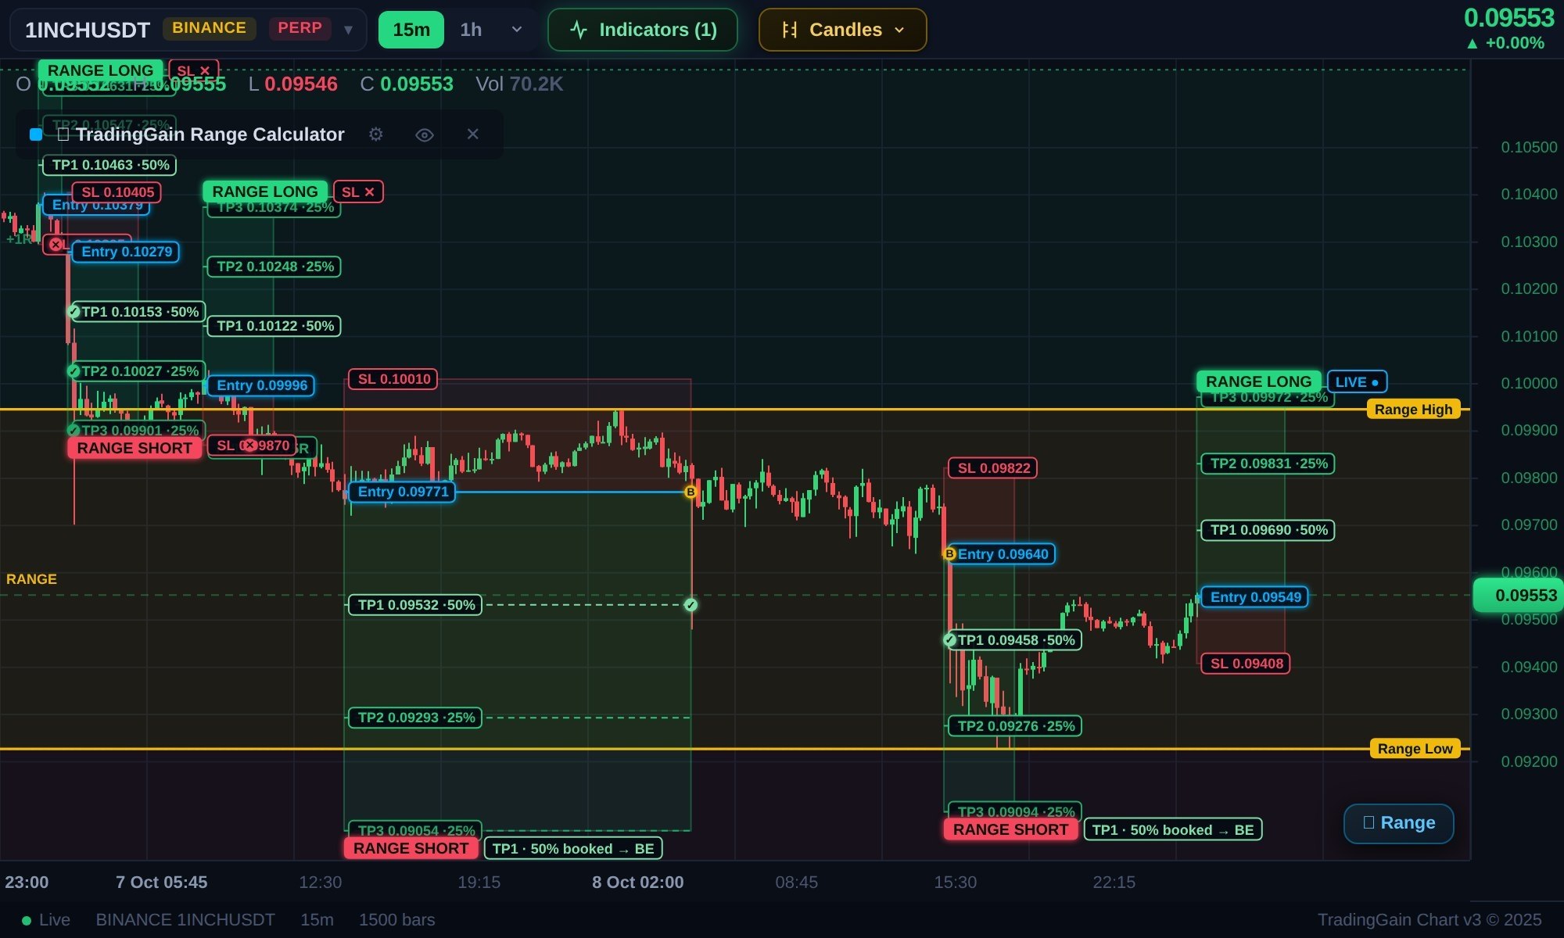Click TP2 0.09831 ·25% label
The width and height of the screenshot is (1564, 938).
coord(1268,464)
